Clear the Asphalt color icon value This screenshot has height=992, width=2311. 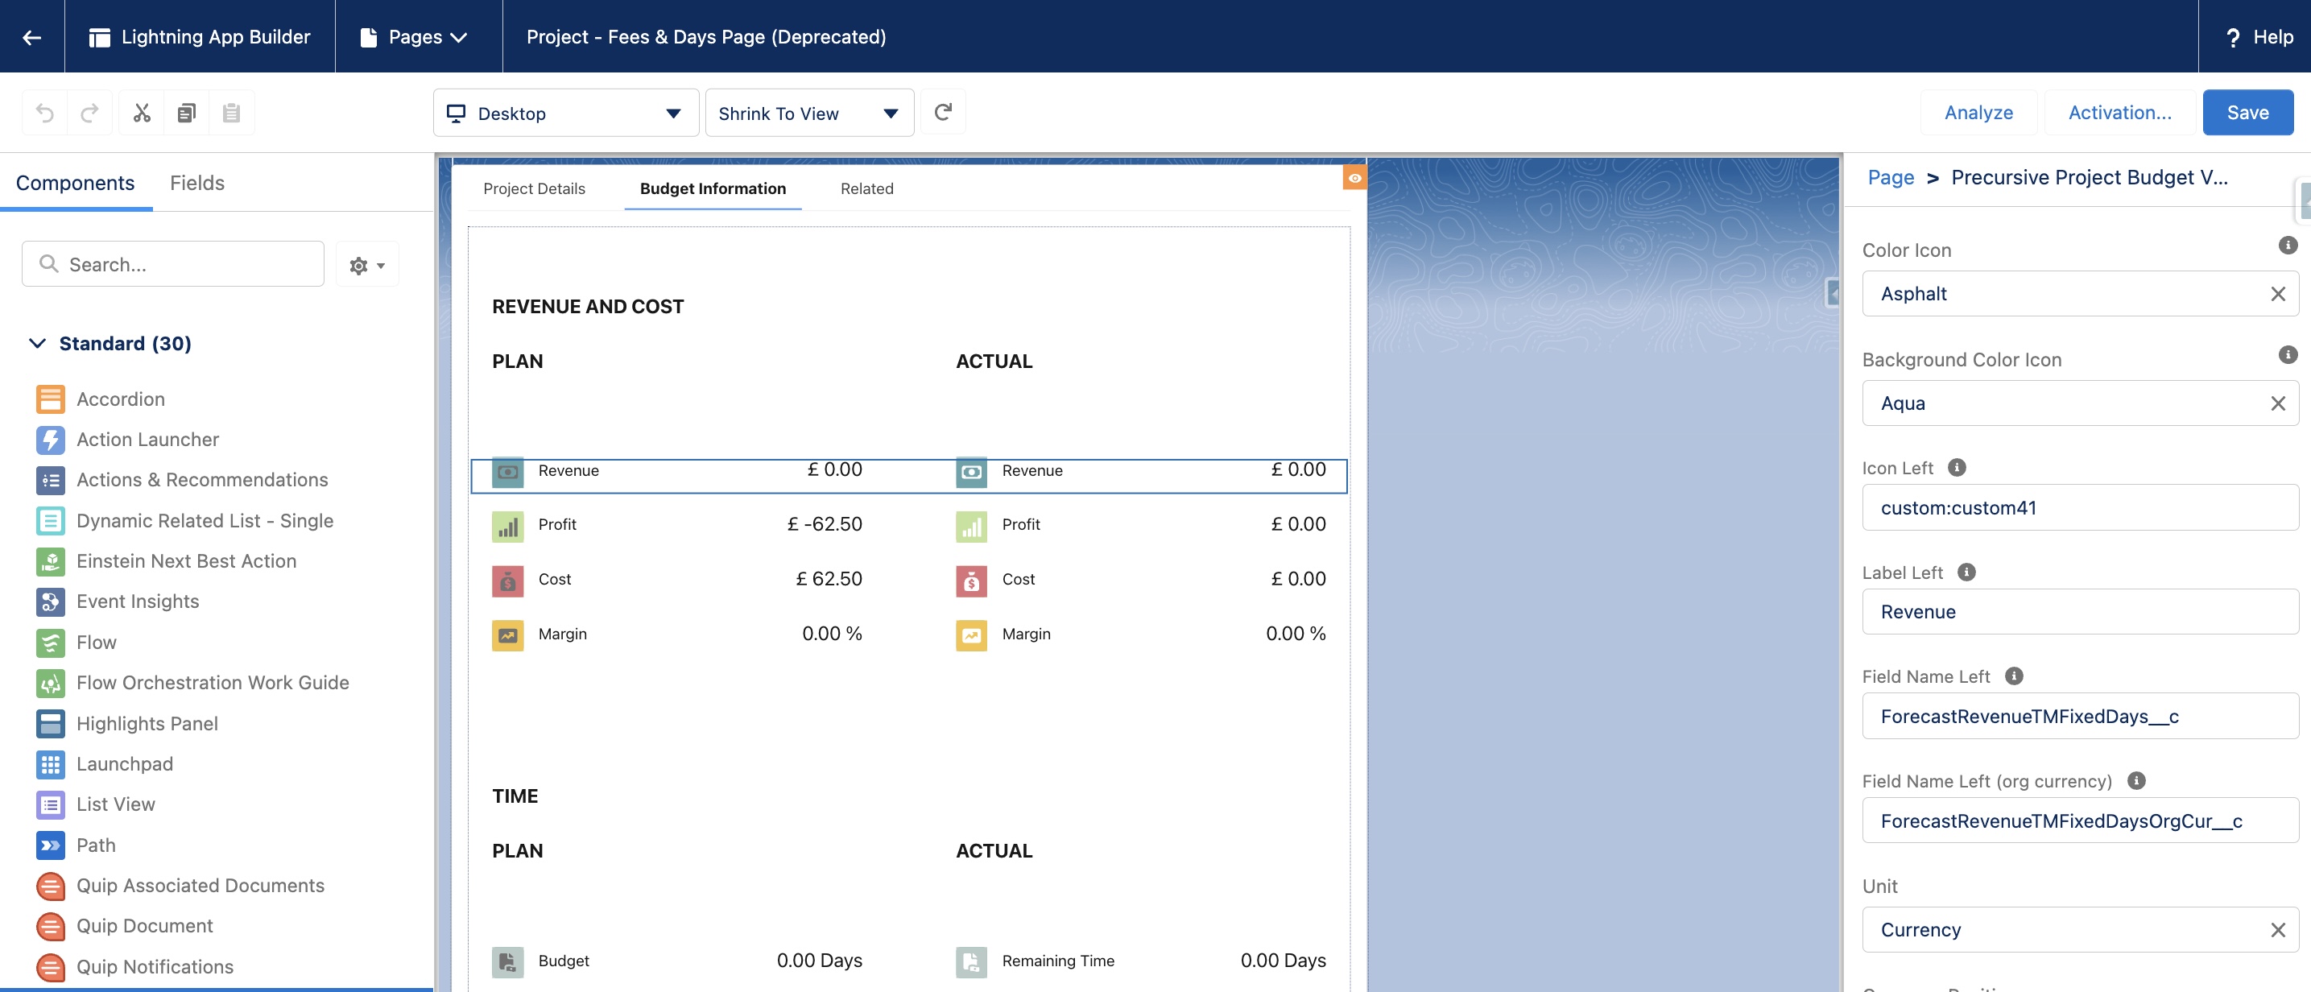pyautogui.click(x=2278, y=294)
